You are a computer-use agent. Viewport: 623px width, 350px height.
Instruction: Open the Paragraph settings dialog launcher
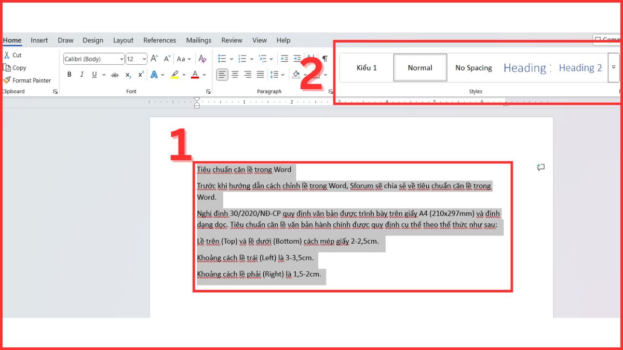[331, 92]
